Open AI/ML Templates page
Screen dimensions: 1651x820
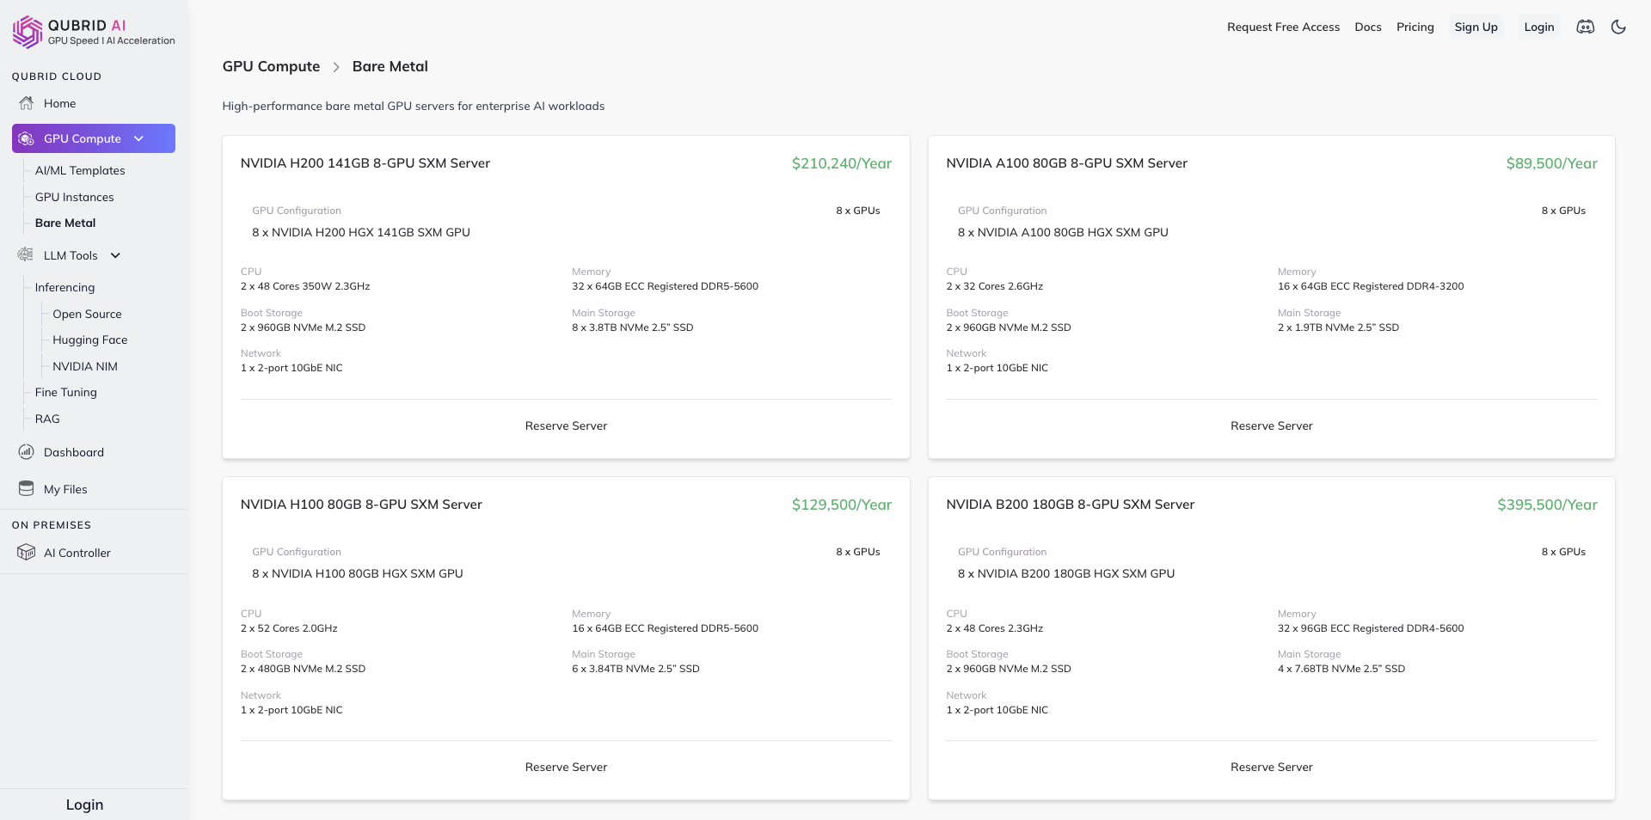[x=80, y=170]
